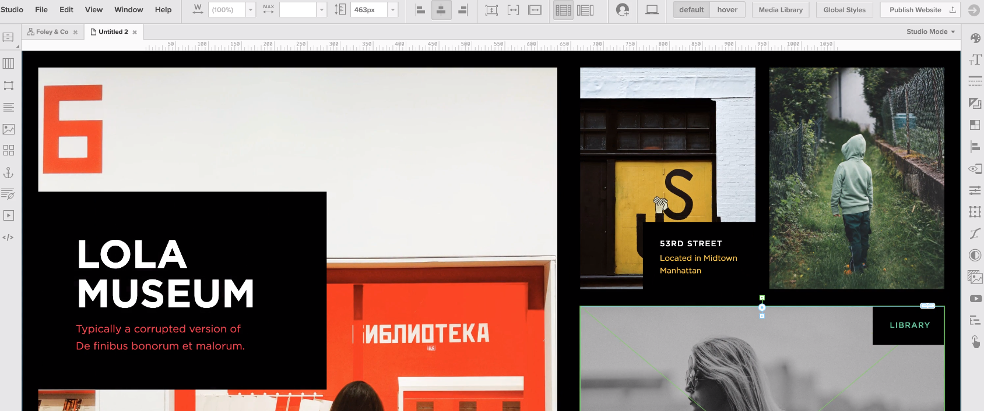Select the container box tool

(x=8, y=86)
